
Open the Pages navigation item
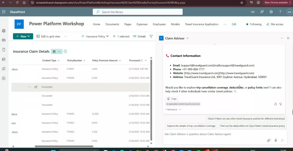point(128,24)
